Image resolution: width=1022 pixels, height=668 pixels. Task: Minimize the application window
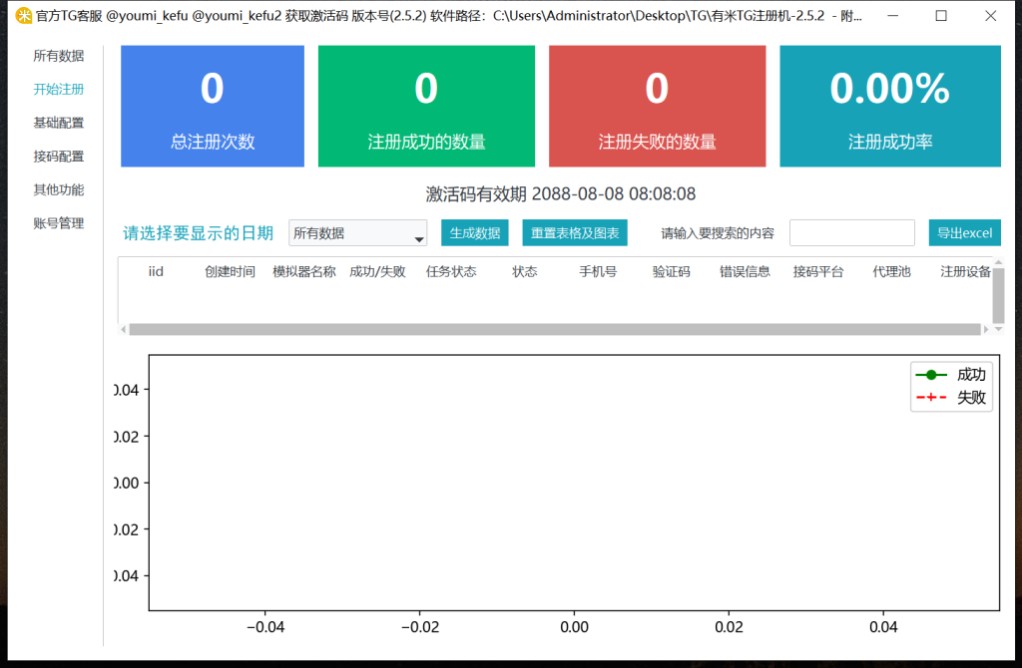(893, 16)
